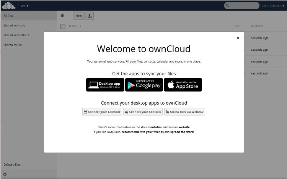
Task: Click Connect your Calendar button
Action: 102,112
